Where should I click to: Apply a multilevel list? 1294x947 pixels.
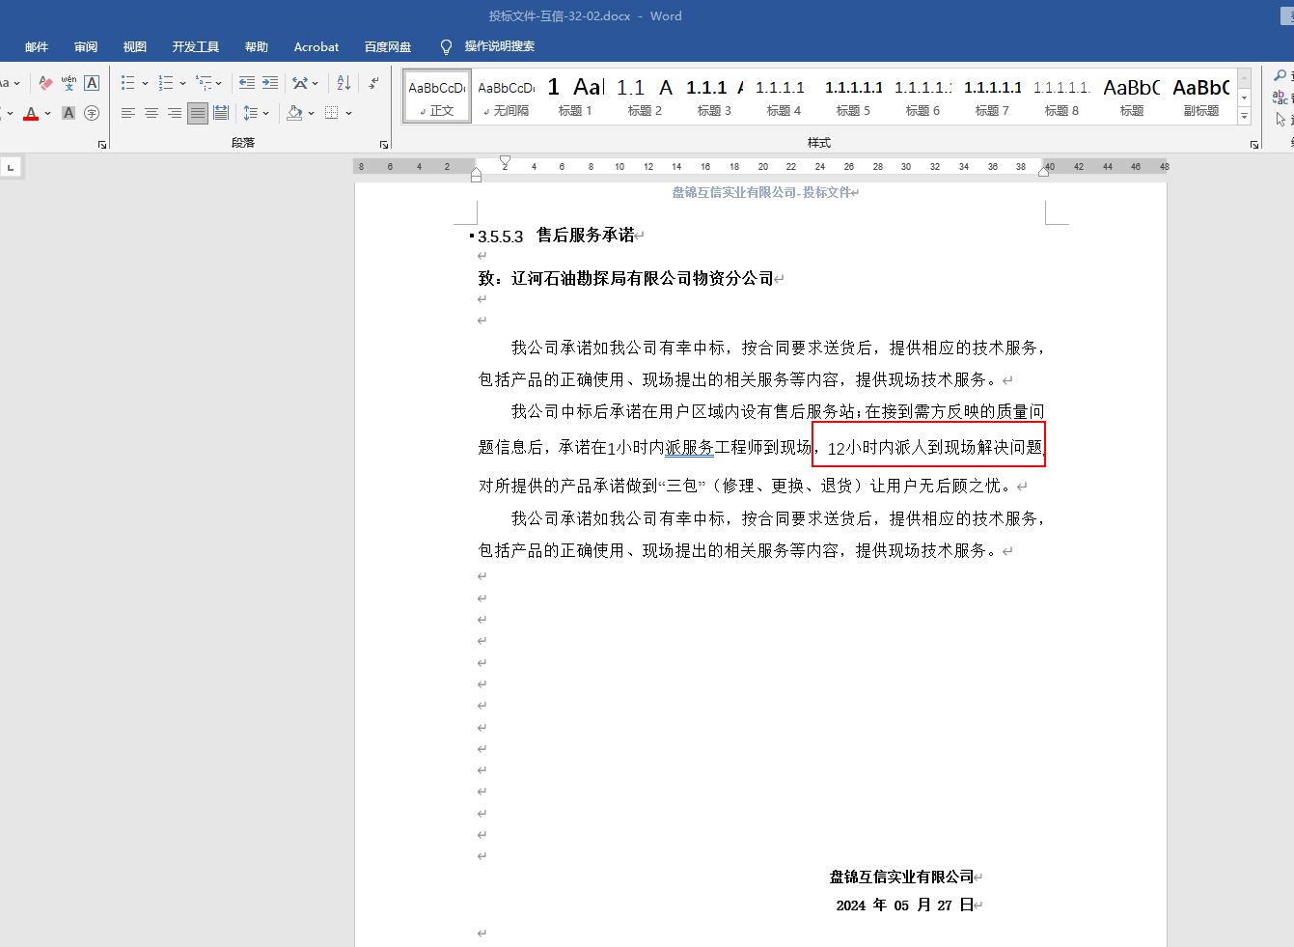click(x=204, y=83)
